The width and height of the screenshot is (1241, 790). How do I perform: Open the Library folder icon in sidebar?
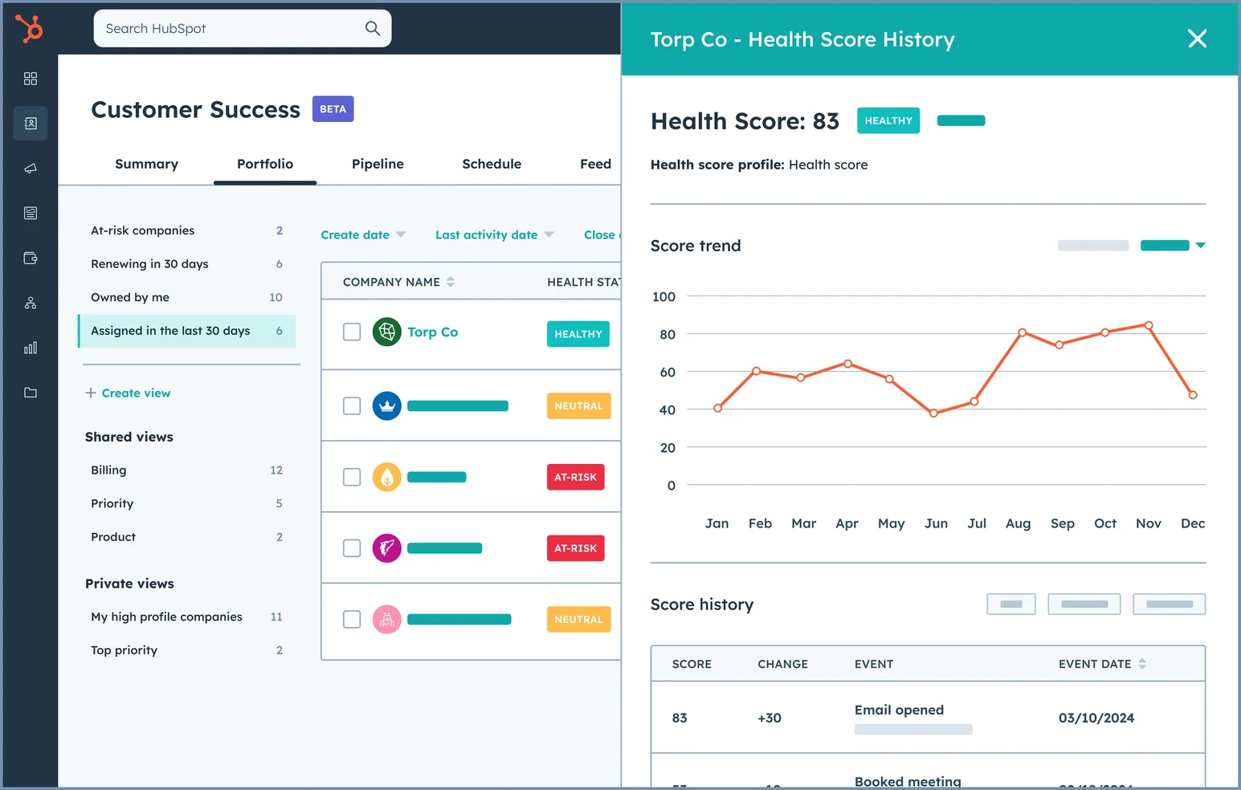coord(30,393)
